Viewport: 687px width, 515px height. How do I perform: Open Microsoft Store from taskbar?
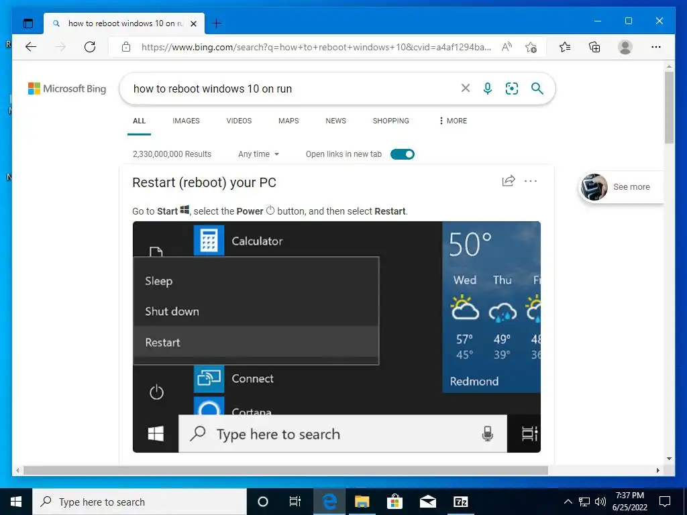[x=394, y=502]
